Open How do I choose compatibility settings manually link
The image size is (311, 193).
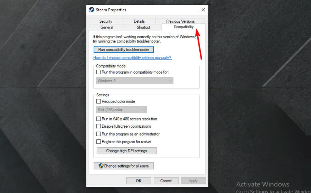coord(132,58)
